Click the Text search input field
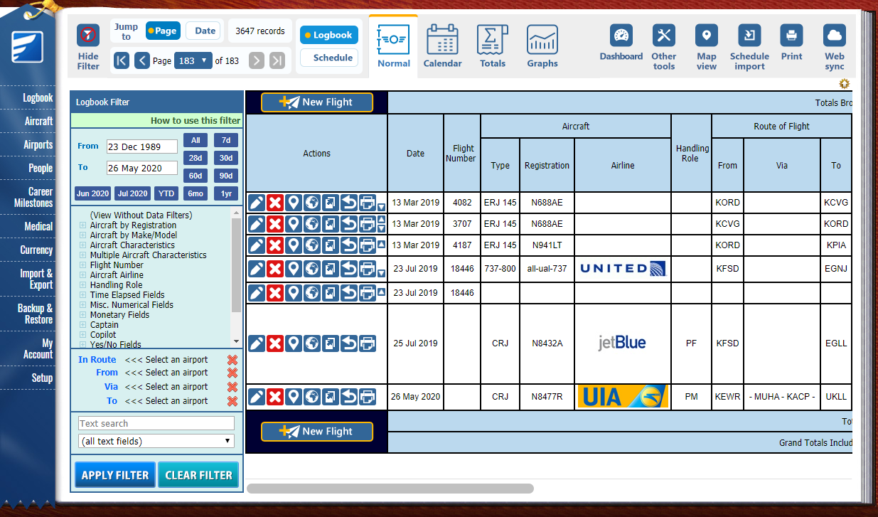 click(156, 423)
